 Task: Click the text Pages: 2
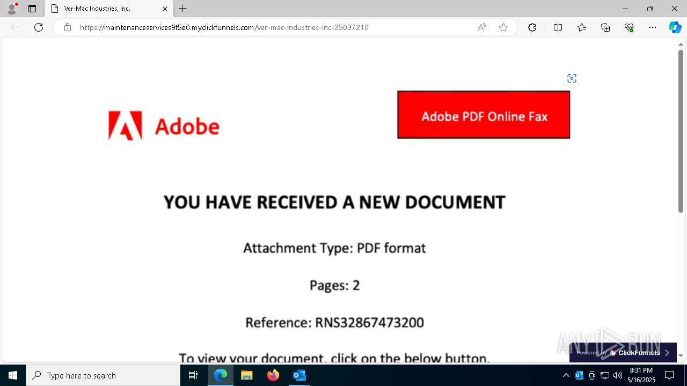click(x=334, y=285)
